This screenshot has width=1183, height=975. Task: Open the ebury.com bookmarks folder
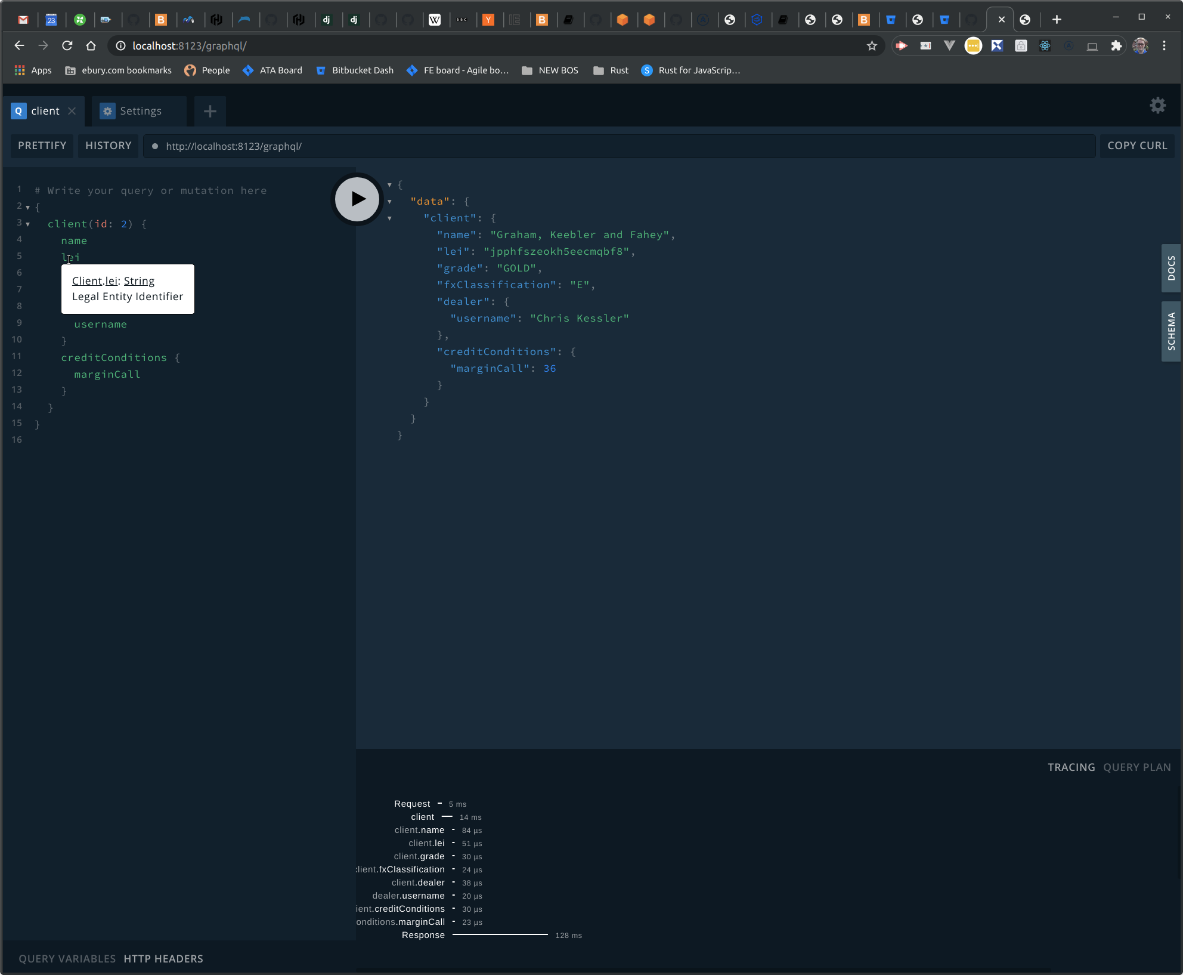pos(118,70)
